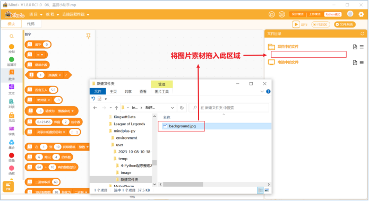Open the Explorer quick access toolbar customize arrow
Screen dimensions: 369x201
click(x=106, y=99)
